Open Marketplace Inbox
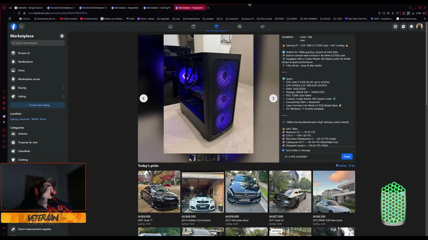The width and height of the screenshot is (428, 240). [37, 70]
